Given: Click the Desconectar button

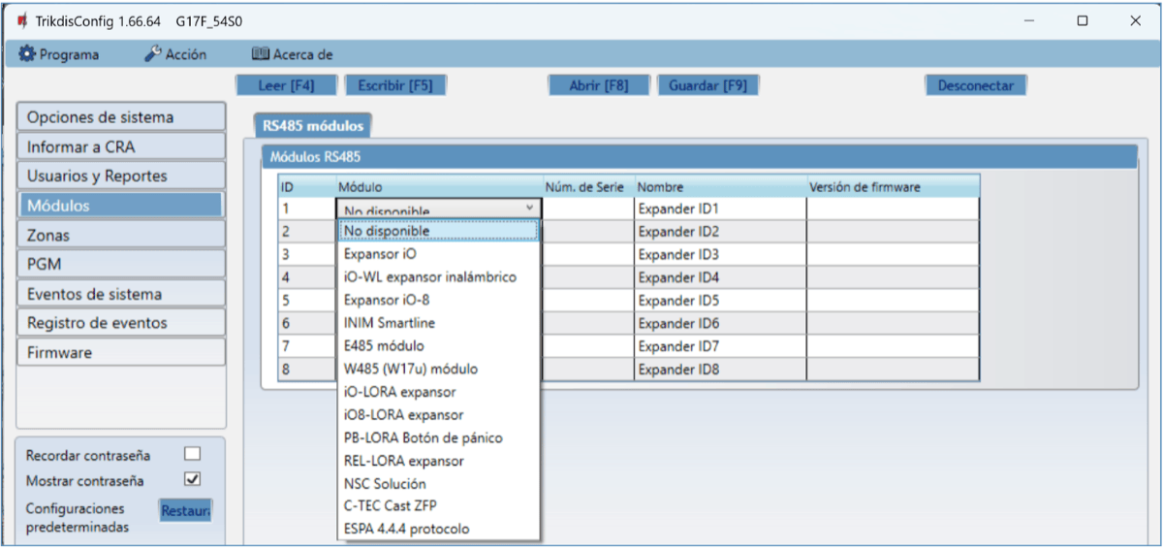Looking at the screenshot, I should (x=975, y=85).
